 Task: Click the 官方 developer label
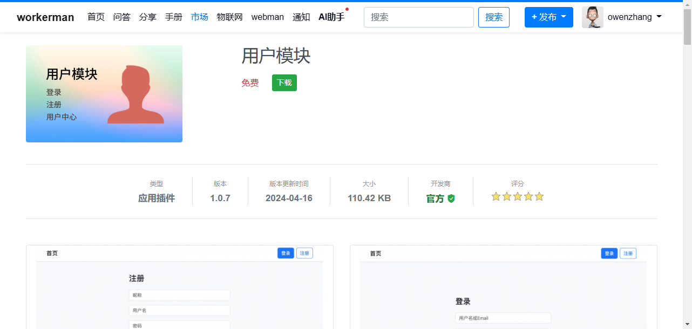435,198
